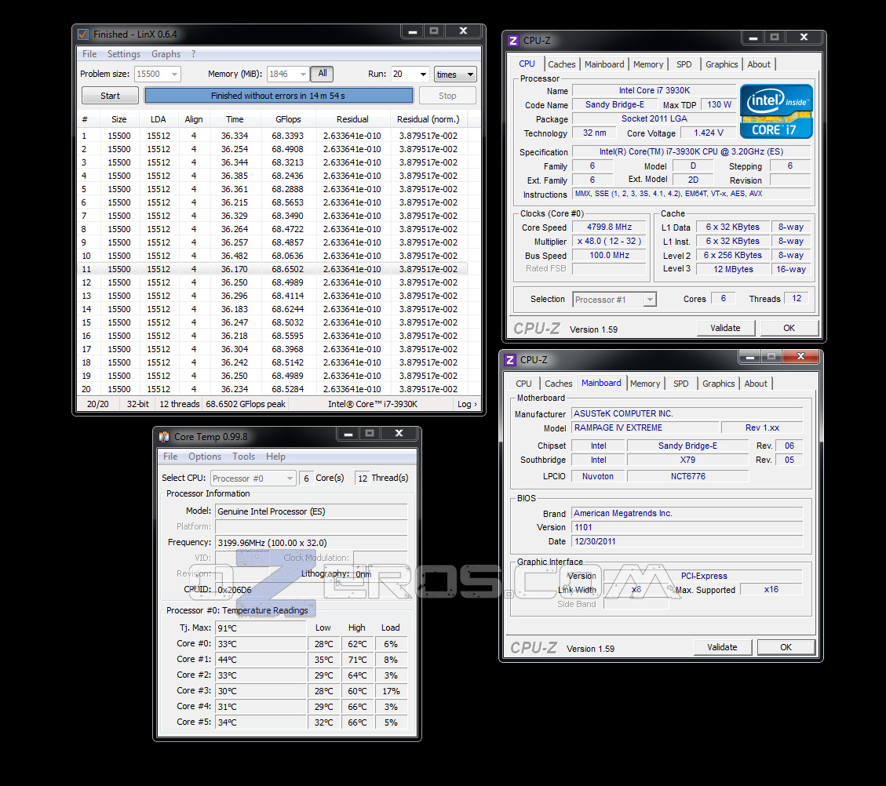Select the CPU tab in upper CPU-Z window
The height and width of the screenshot is (786, 886).
[x=527, y=64]
